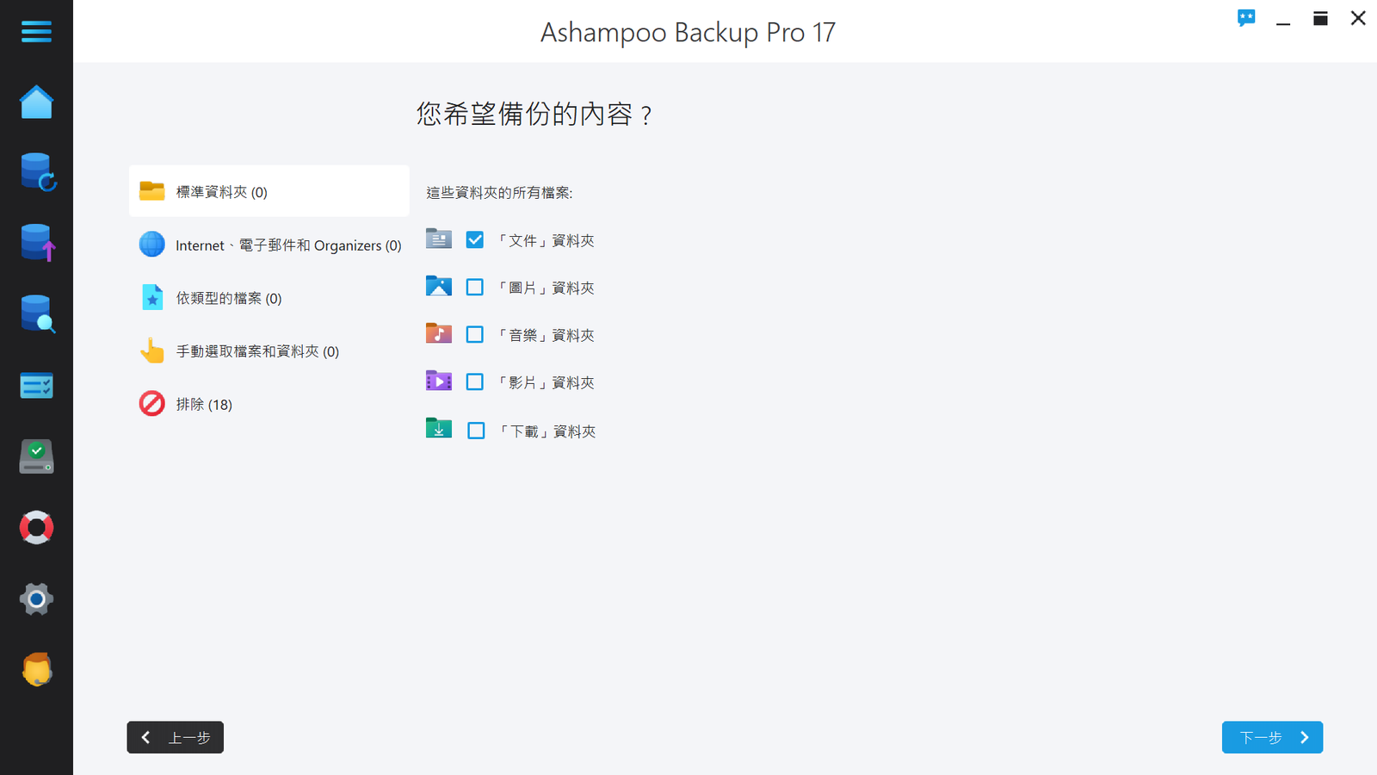Switch to 依類型的檔案 category
Image resolution: width=1377 pixels, height=775 pixels.
[x=269, y=298]
